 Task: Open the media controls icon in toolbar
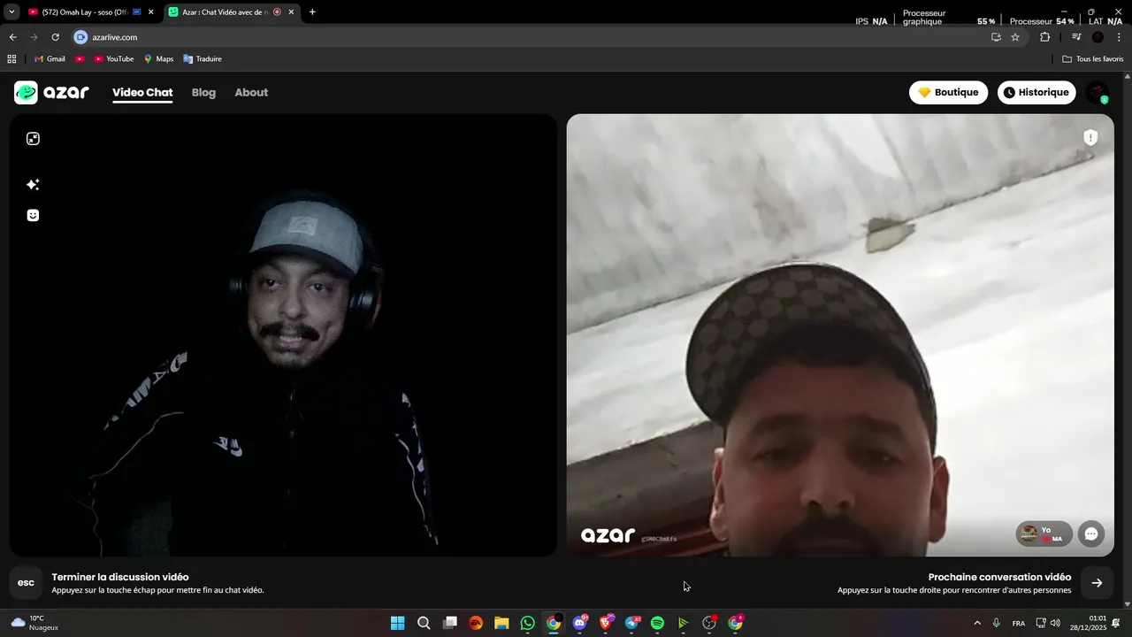pyautogui.click(x=1076, y=37)
